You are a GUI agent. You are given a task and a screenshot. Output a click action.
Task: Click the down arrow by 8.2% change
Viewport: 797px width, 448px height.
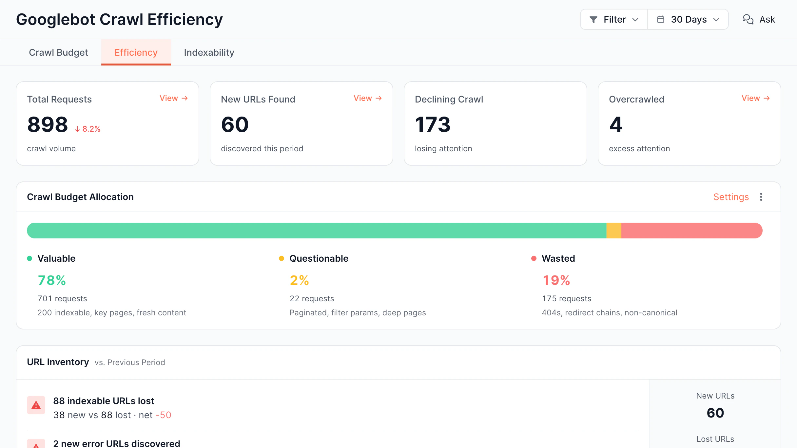[78, 129]
